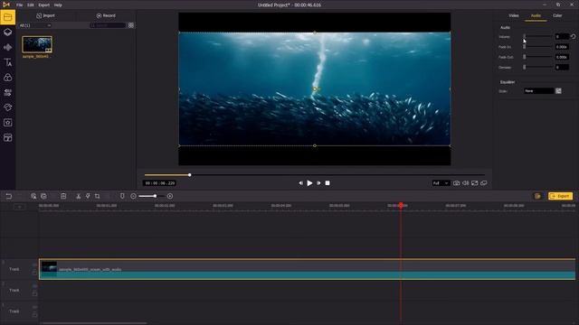Viewport: 579px width, 325px height.
Task: Open the Filters overlapping-circles panel
Action: (x=8, y=78)
